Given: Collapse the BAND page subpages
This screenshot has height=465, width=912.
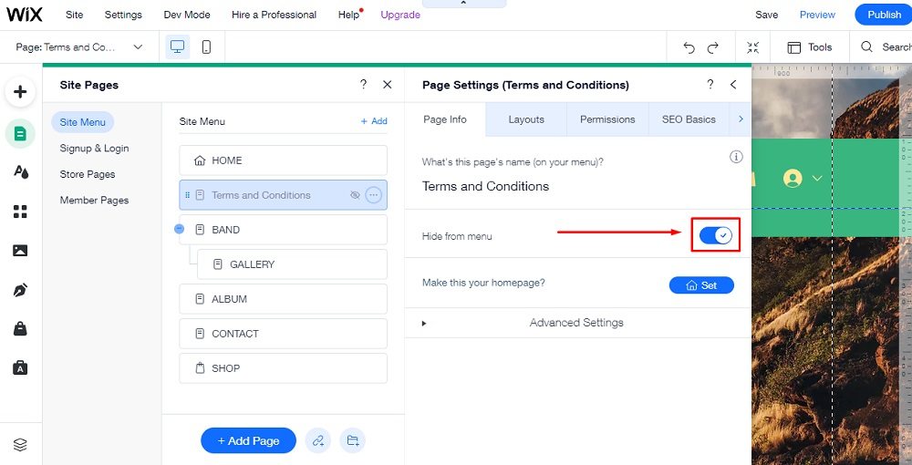Looking at the screenshot, I should tap(180, 229).
